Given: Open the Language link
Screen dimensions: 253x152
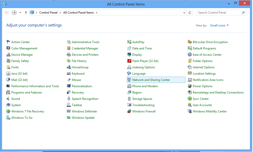Looking at the screenshot, I should [x=139, y=74].
